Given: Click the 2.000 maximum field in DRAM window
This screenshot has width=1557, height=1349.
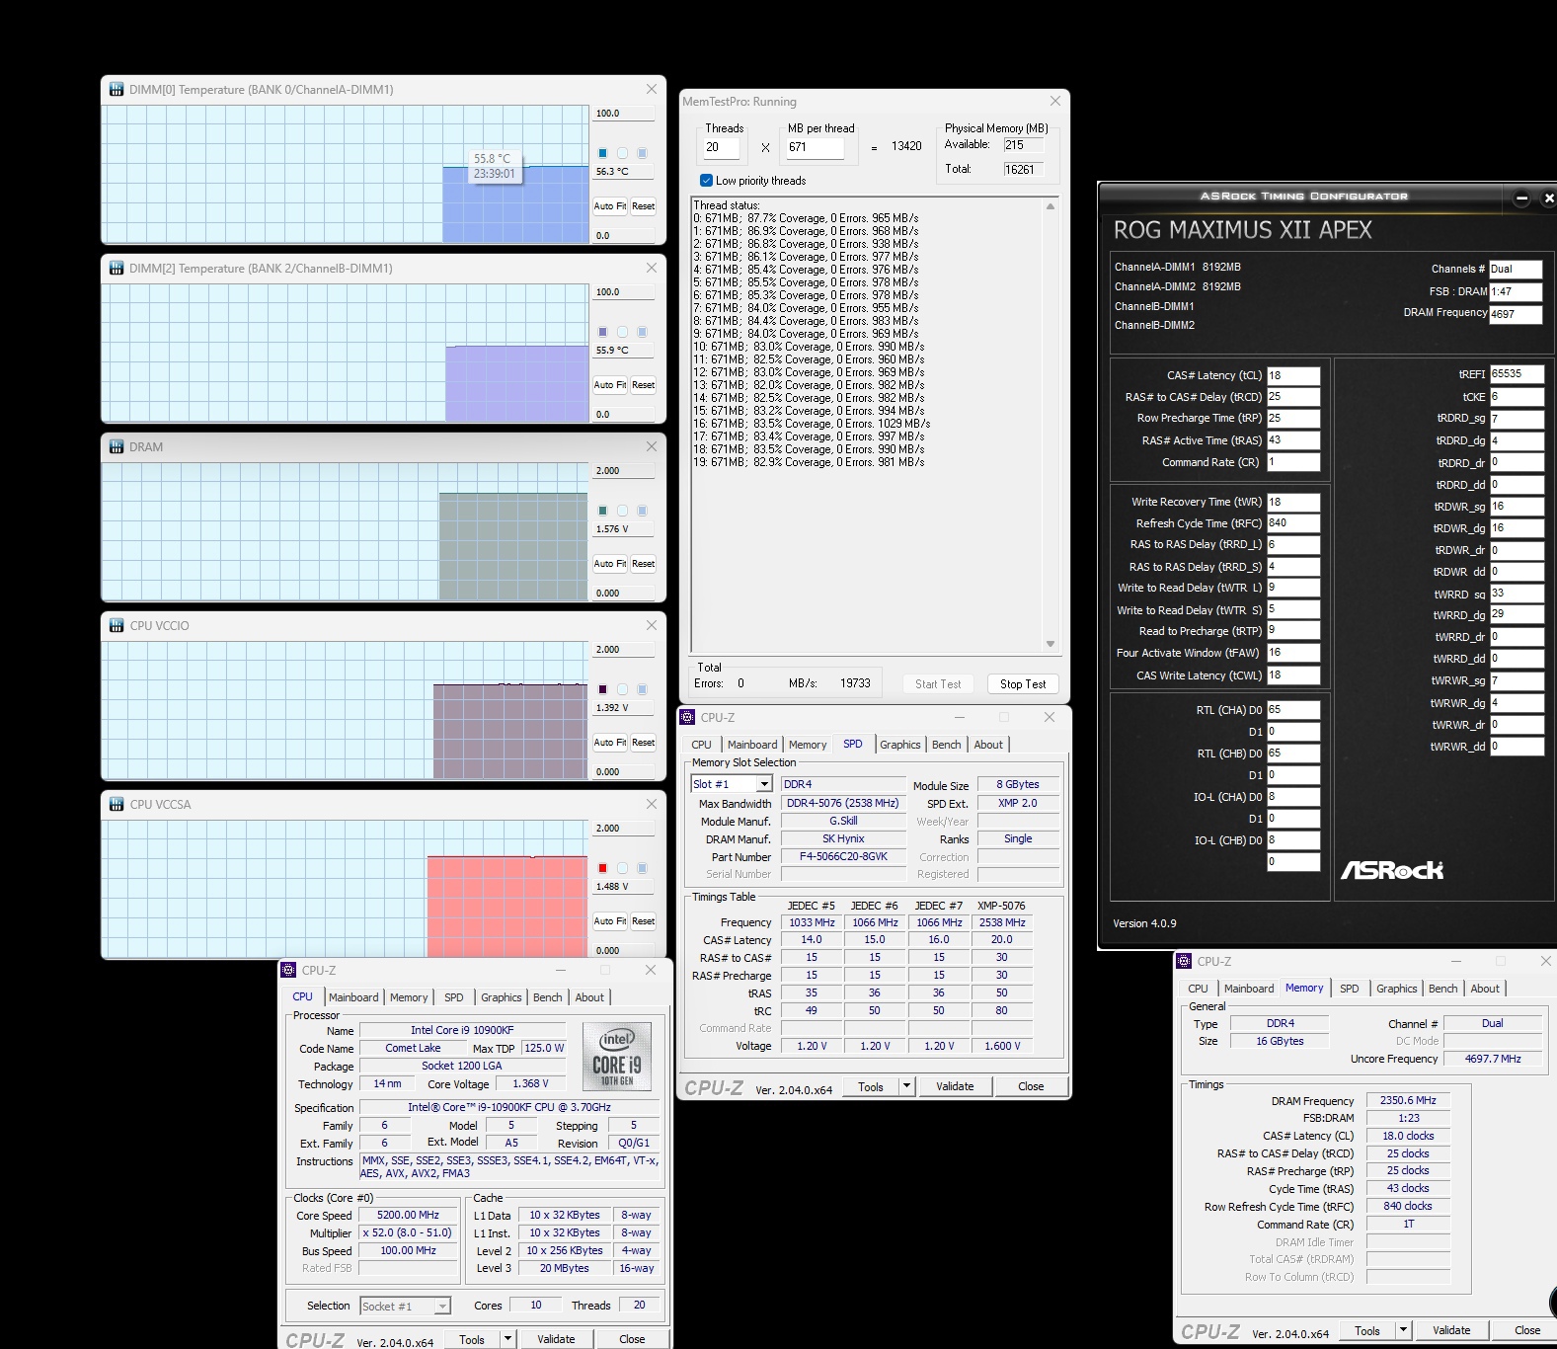Looking at the screenshot, I should click(624, 471).
